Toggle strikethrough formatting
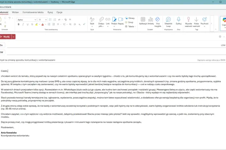The width and height of the screenshot is (226, 150). [x=32, y=24]
